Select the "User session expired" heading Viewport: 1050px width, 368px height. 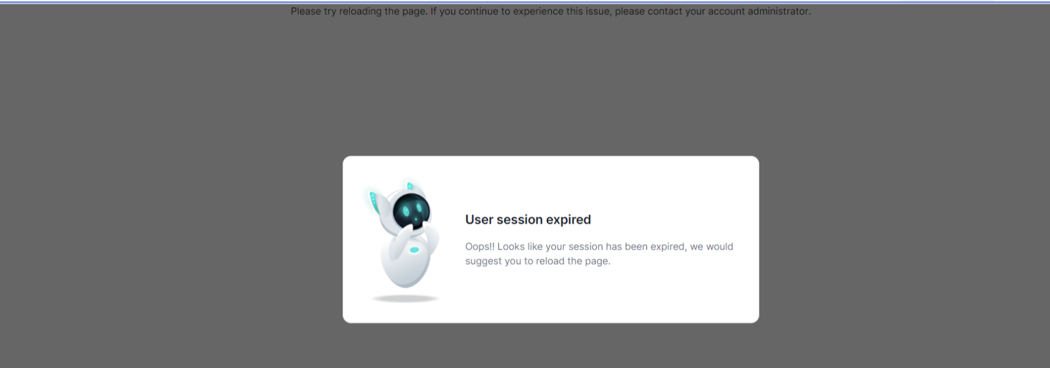pos(528,220)
